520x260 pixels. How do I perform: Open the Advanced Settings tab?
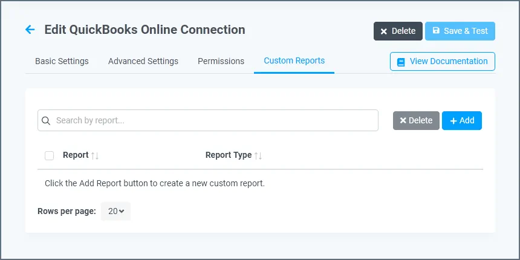(143, 61)
